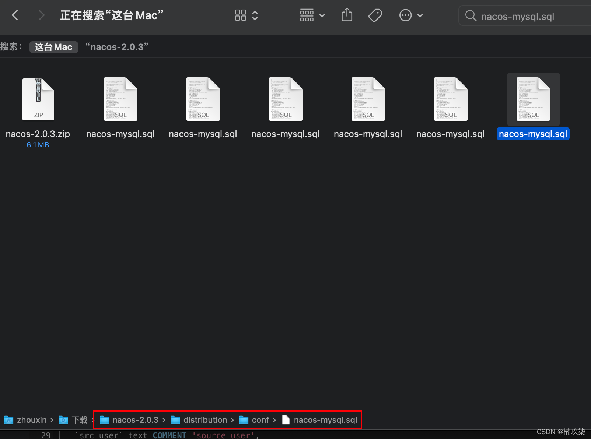
Task: Select the icon view button in the toolbar
Action: [241, 15]
